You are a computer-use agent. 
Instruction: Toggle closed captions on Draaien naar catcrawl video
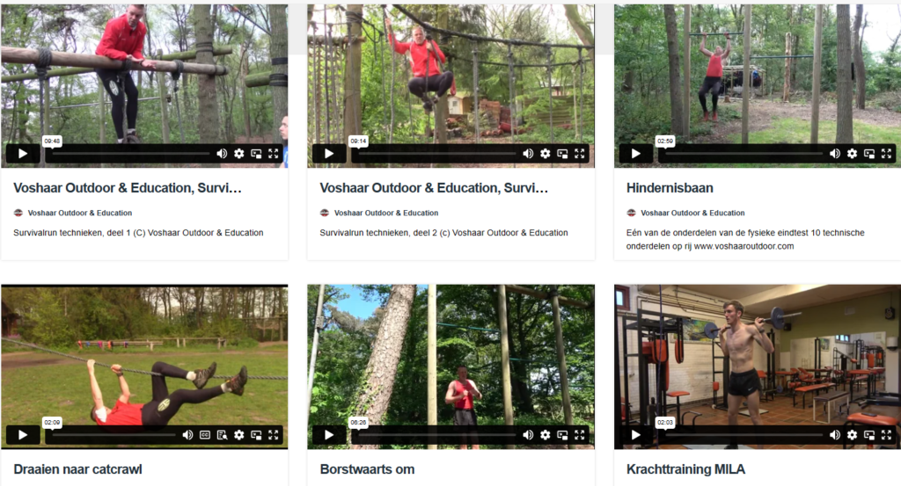pyautogui.click(x=205, y=435)
